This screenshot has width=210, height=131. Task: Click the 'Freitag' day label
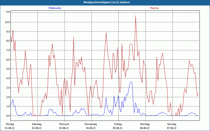coord(118,124)
